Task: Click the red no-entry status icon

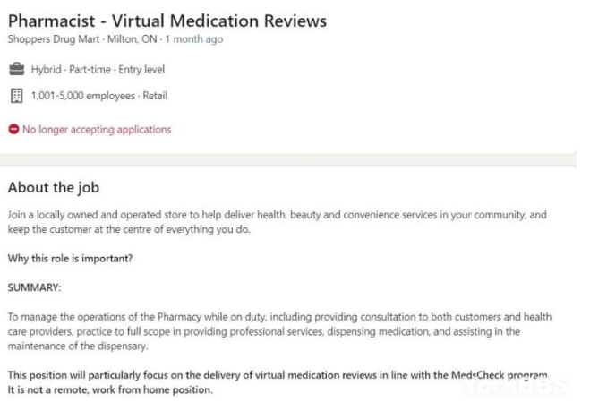Action: coord(13,129)
